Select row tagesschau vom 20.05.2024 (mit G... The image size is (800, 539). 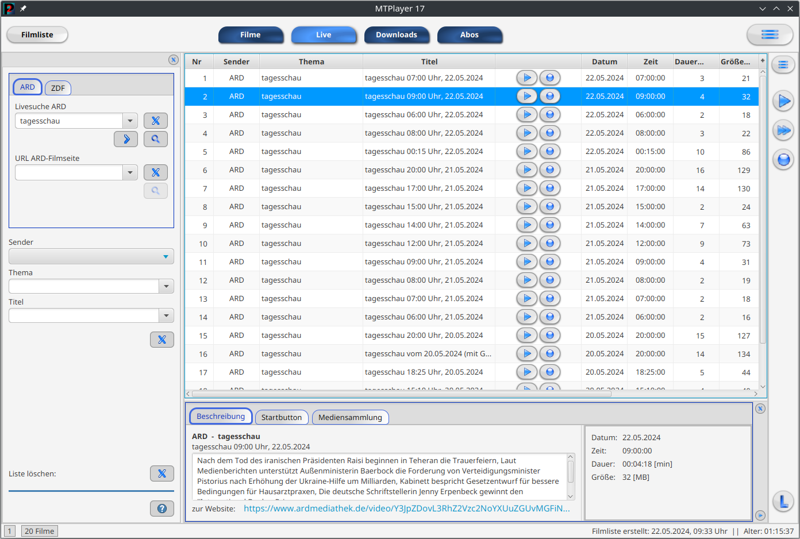coord(472,353)
